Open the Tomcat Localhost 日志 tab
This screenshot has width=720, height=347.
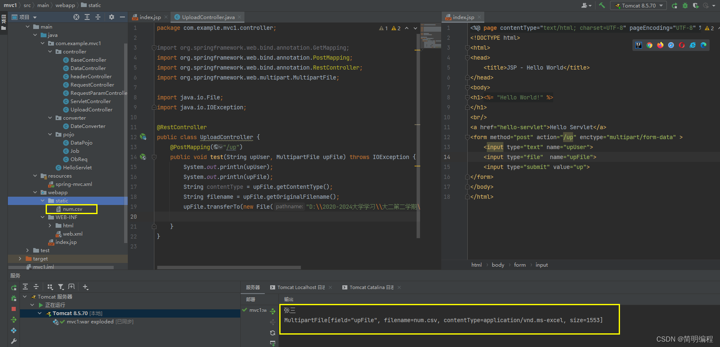(x=301, y=287)
